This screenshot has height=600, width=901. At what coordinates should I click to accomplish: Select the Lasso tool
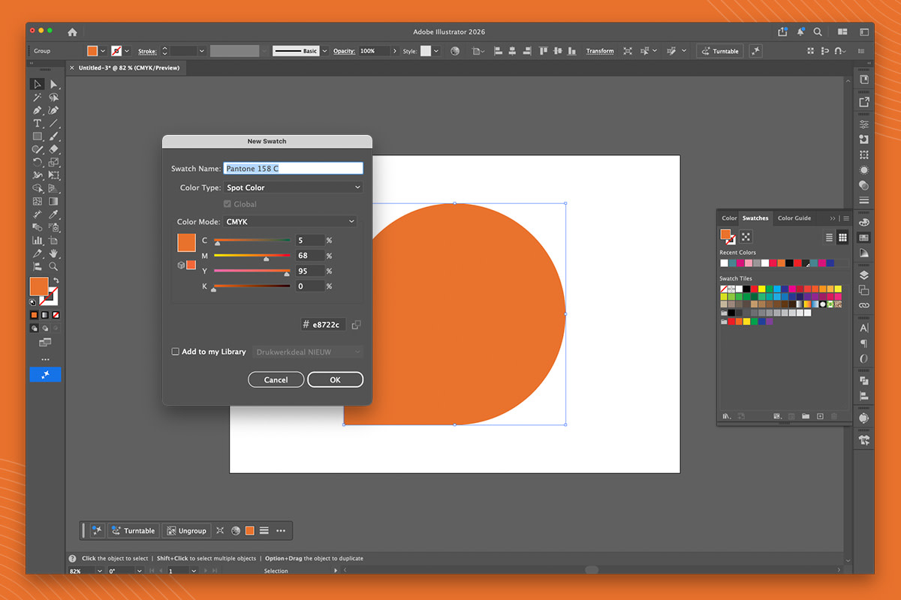pos(53,97)
